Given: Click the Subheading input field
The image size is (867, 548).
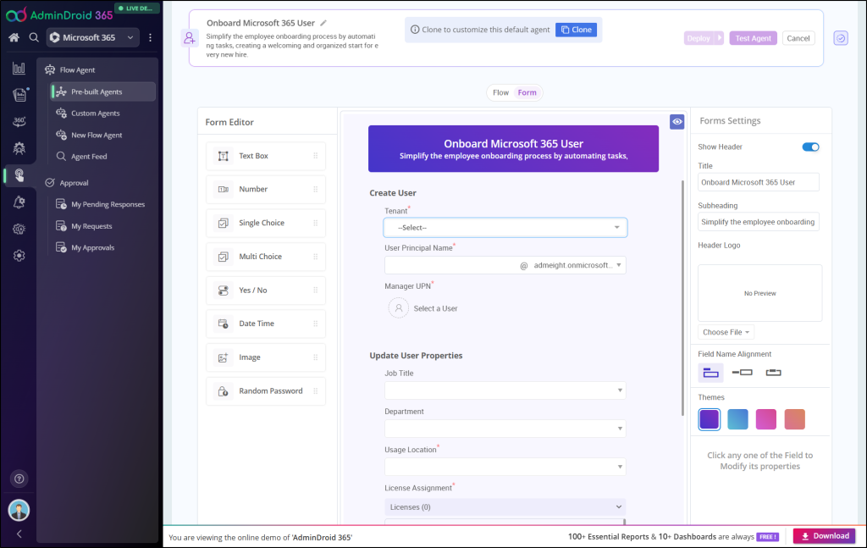Looking at the screenshot, I should pyautogui.click(x=759, y=222).
